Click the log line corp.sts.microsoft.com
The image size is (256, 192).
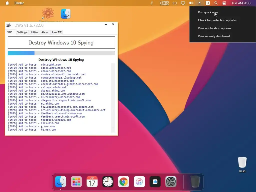pos(41,81)
